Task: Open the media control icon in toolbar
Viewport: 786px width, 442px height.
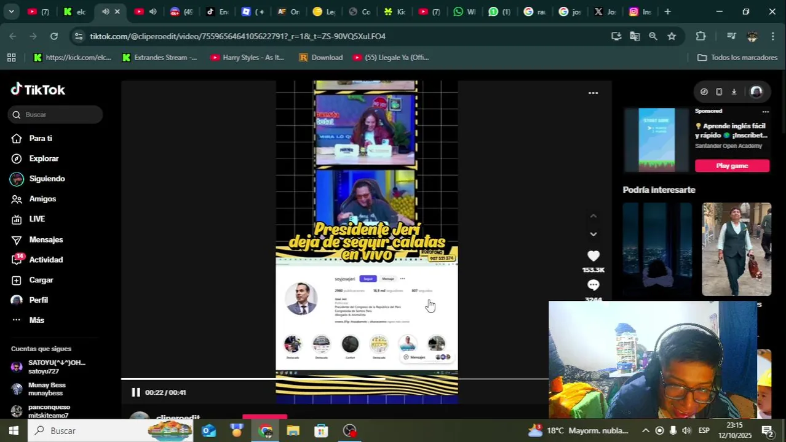Action: point(731,36)
